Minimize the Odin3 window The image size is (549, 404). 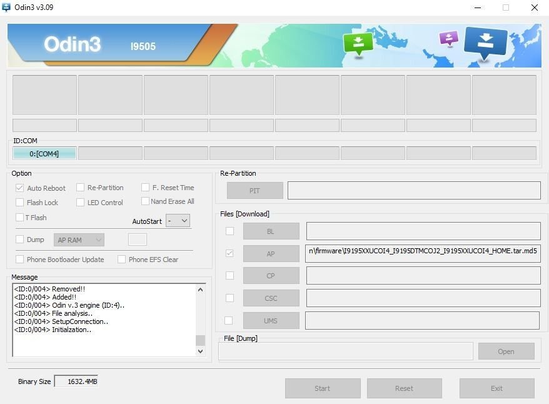478,8
